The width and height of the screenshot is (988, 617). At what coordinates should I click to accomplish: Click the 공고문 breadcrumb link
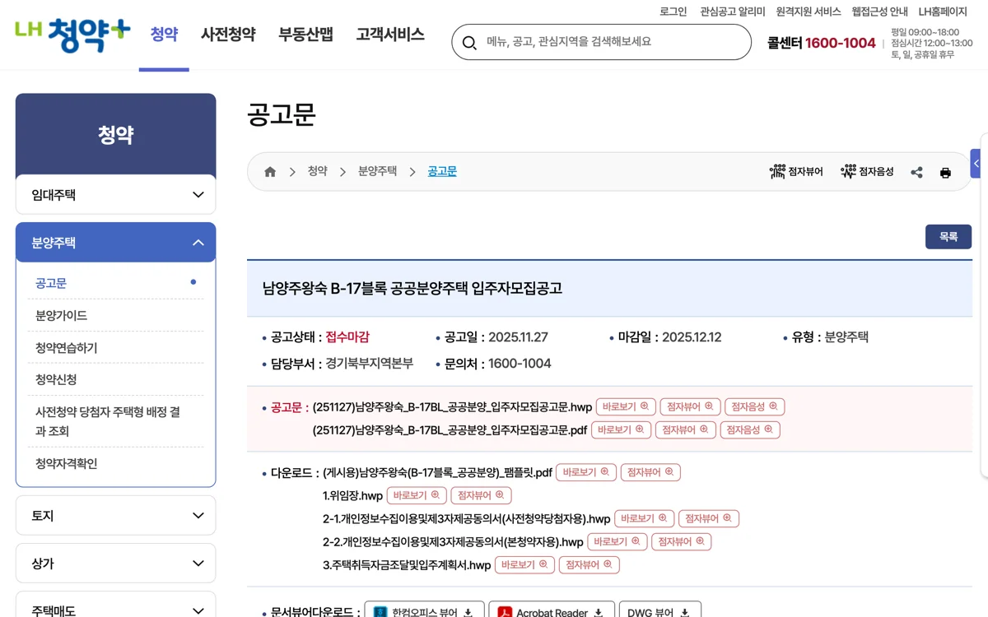[442, 171]
